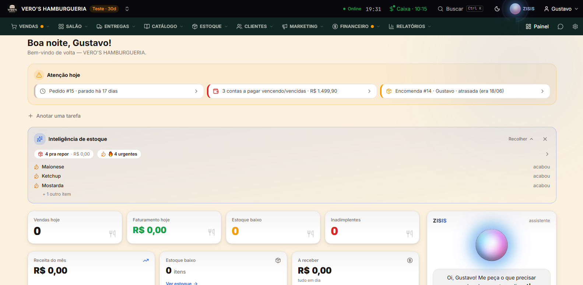Click fork-knife icon on Inadimplentes card
583x285 pixels.
[x=410, y=233]
